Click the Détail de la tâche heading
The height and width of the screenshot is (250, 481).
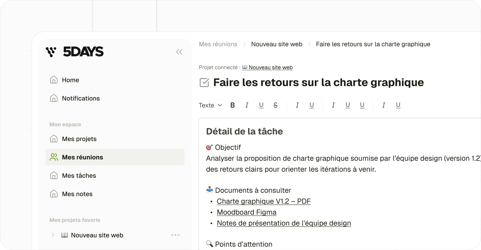click(x=244, y=132)
